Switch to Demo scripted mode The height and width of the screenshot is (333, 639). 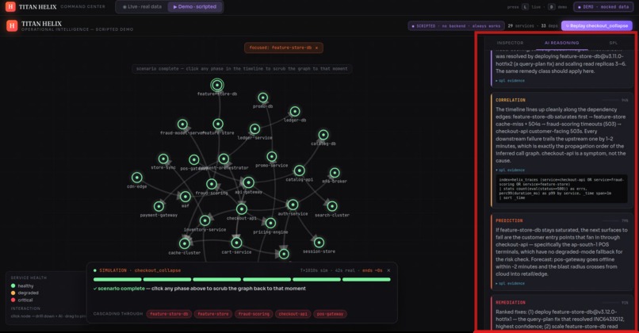tap(195, 7)
